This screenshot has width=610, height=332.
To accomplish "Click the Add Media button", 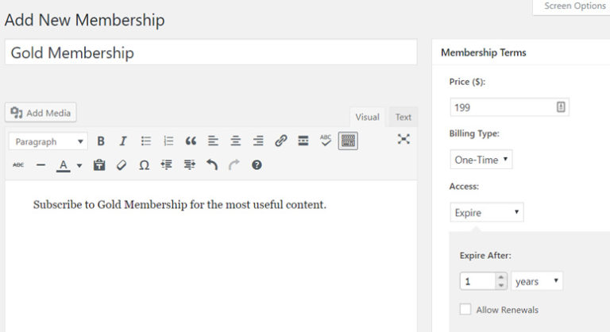I will coord(41,113).
